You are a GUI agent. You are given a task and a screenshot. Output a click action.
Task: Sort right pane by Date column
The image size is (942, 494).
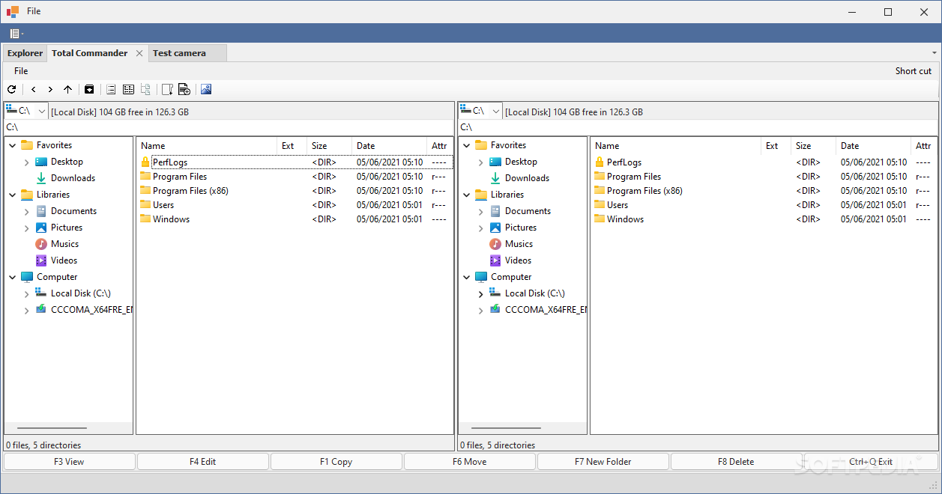874,146
